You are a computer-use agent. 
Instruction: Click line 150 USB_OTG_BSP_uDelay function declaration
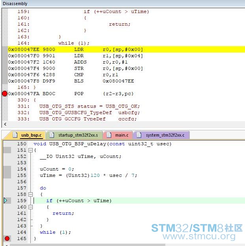(x=103, y=144)
